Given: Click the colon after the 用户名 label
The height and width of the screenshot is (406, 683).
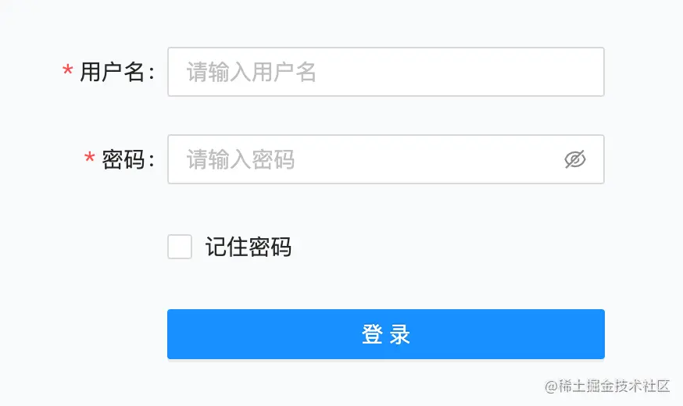Looking at the screenshot, I should coord(152,73).
